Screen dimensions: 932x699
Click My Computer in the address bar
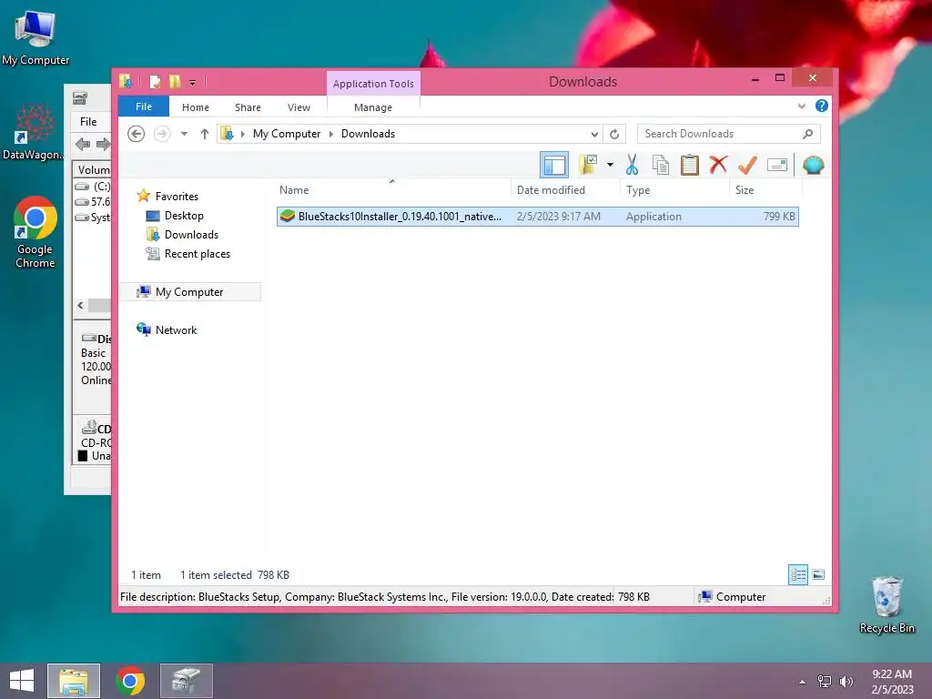pyautogui.click(x=287, y=134)
